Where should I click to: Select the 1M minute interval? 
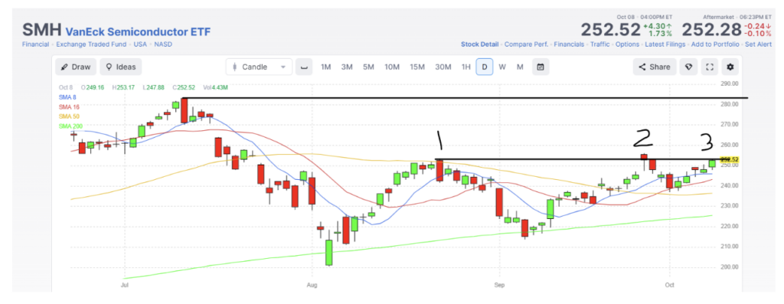326,67
